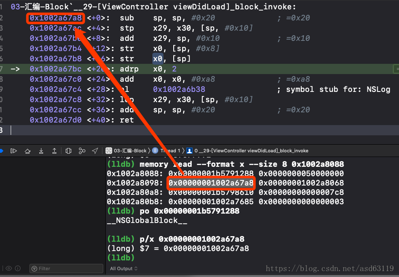Click the 'p/x 0x00000001002a67a8' command line
This screenshot has height=277, width=399.
(x=175, y=239)
